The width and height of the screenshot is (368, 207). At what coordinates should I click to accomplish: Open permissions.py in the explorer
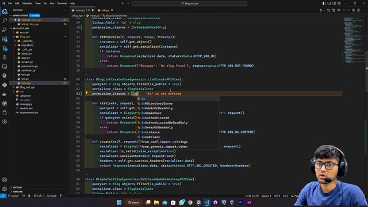(x=29, y=67)
